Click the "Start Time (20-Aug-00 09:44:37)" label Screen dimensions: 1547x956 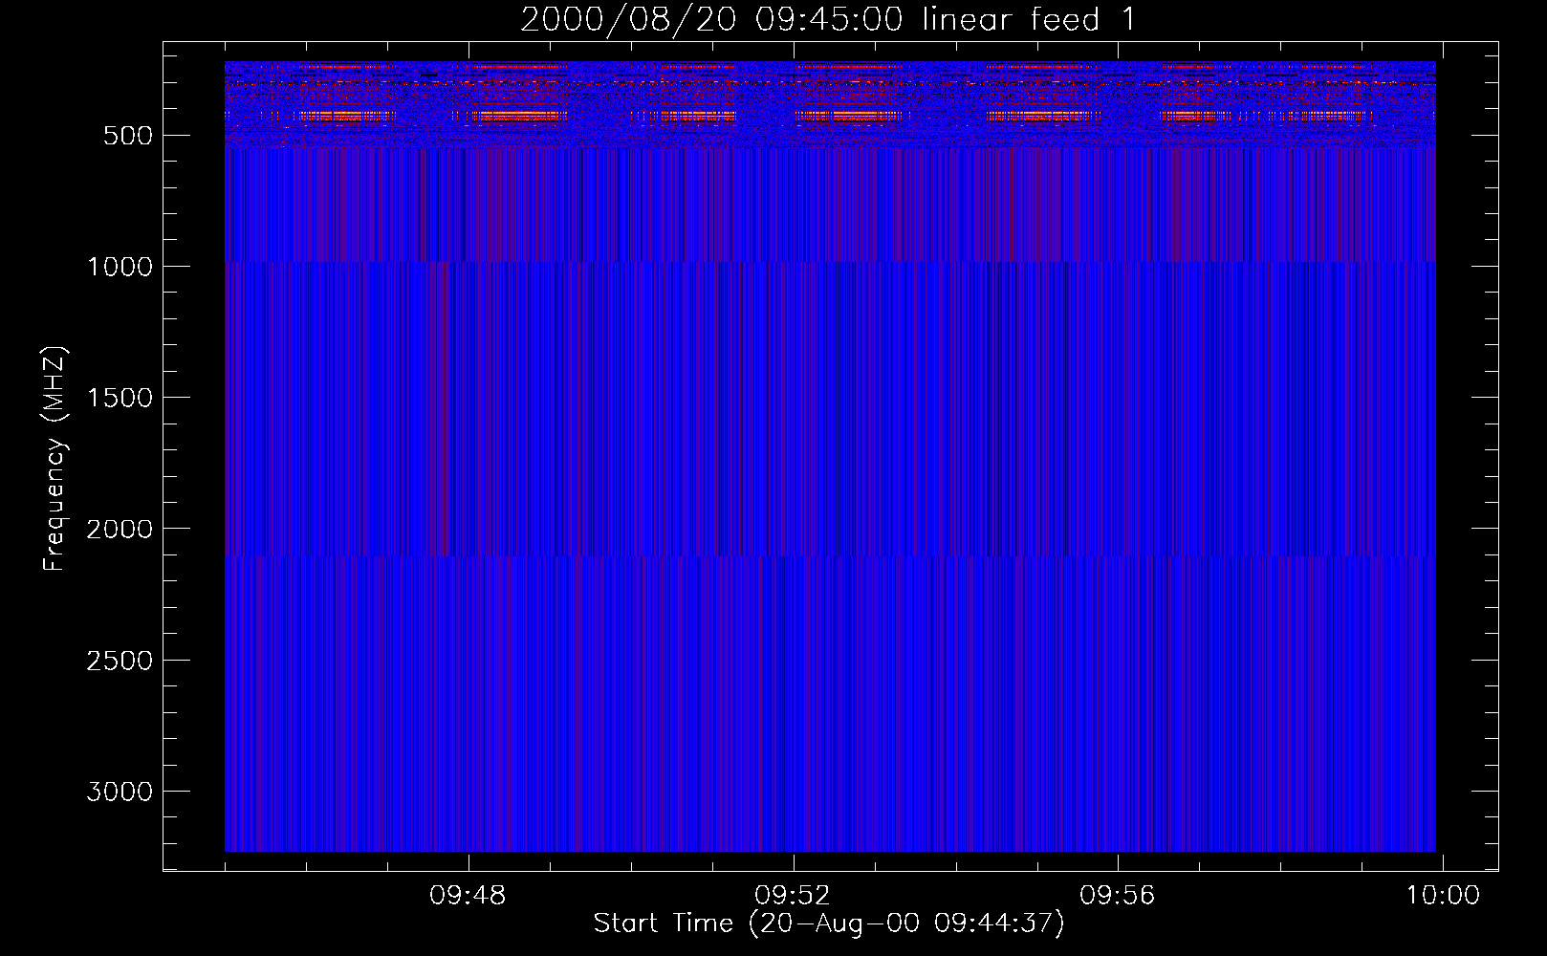(829, 923)
